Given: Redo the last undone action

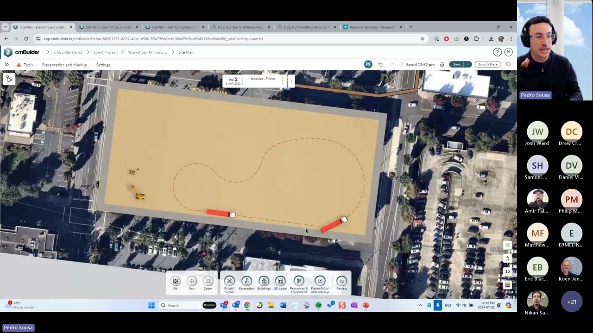Looking at the screenshot, I should (x=392, y=64).
